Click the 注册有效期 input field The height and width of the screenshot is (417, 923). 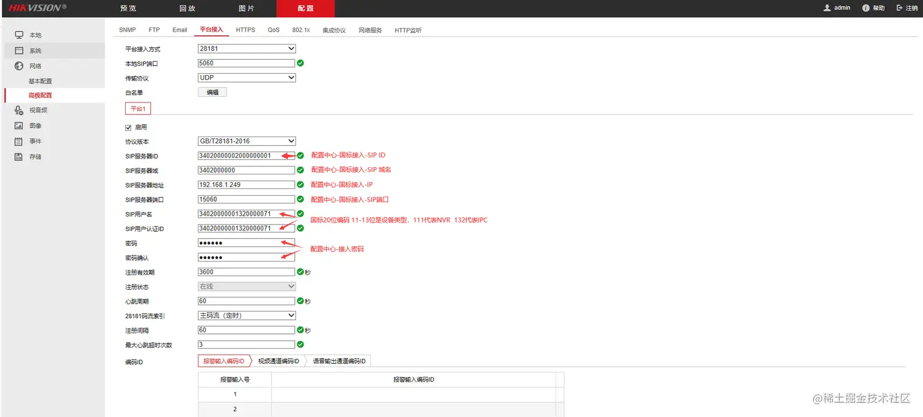(x=247, y=272)
